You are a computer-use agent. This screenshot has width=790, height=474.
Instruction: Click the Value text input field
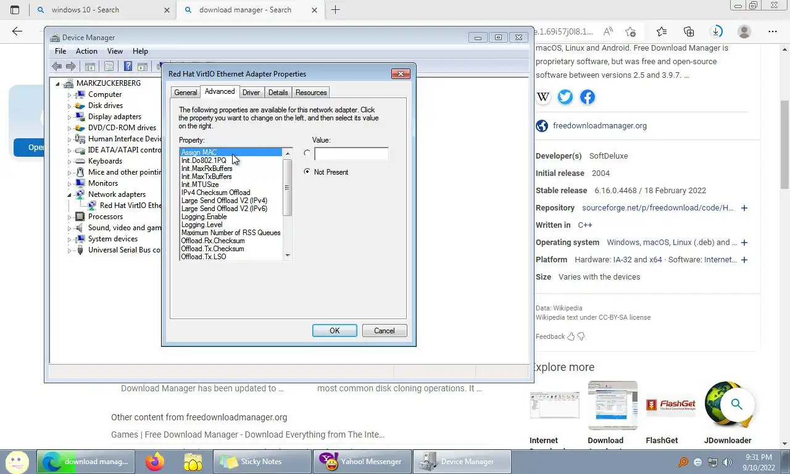pyautogui.click(x=351, y=154)
